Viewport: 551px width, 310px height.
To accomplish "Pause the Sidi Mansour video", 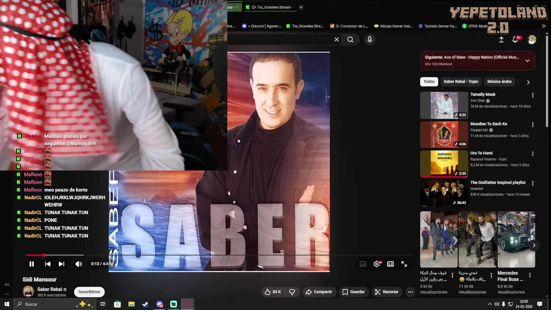I will pos(31,264).
